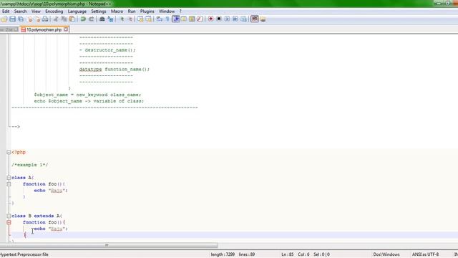Viewport: 458px width, 258px height.
Task: Click the Close All toolbar icon
Action: (x=37, y=19)
